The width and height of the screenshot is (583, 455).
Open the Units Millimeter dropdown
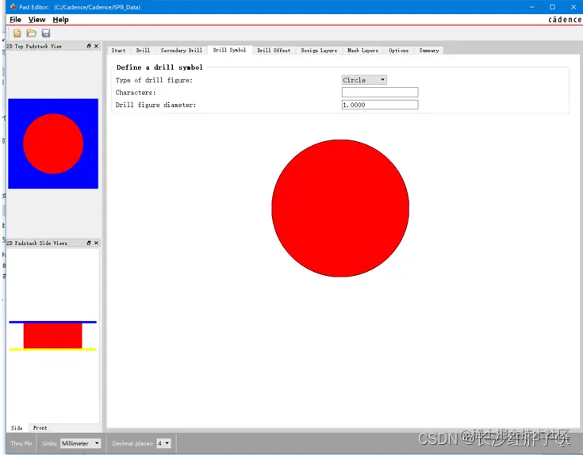point(81,443)
